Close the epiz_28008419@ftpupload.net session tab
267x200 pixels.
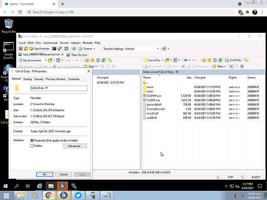click(x=63, y=54)
